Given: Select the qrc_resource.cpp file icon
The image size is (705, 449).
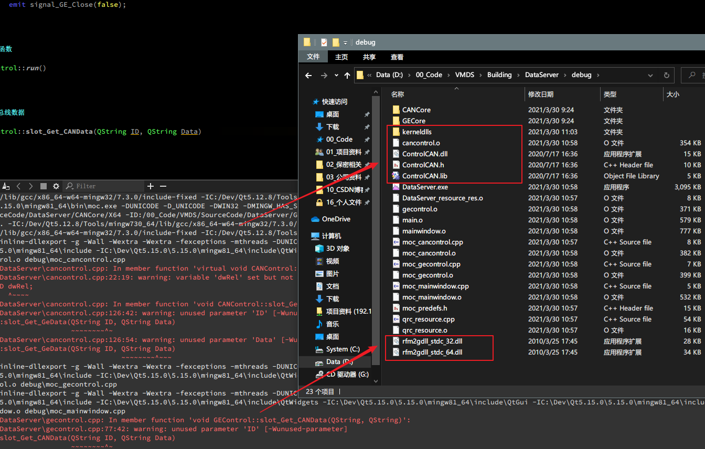Looking at the screenshot, I should 396,319.
